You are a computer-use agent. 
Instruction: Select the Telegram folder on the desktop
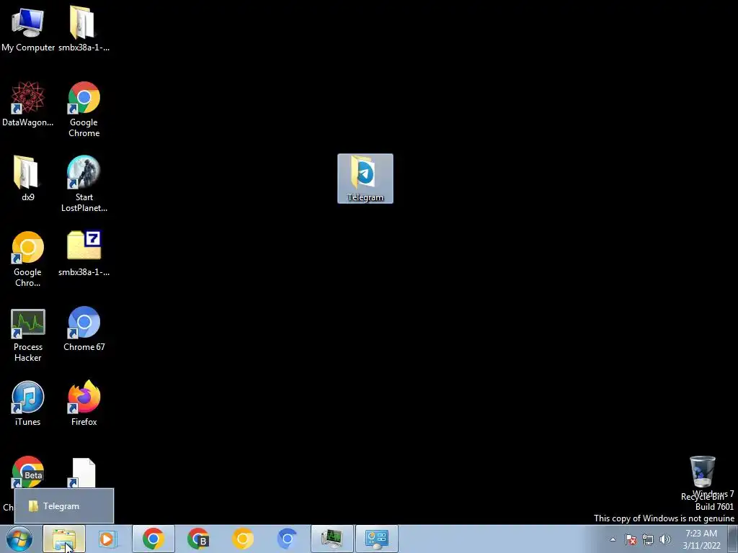[365, 179]
